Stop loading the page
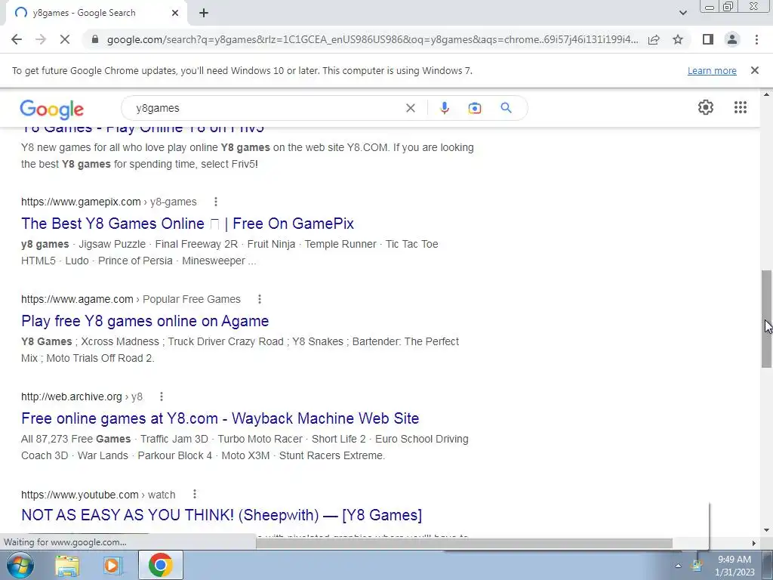Viewport: 773px width, 580px height. 65,39
